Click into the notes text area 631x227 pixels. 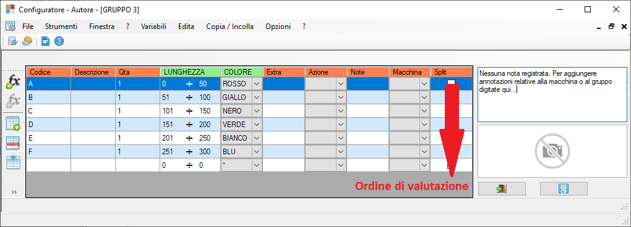(552, 94)
